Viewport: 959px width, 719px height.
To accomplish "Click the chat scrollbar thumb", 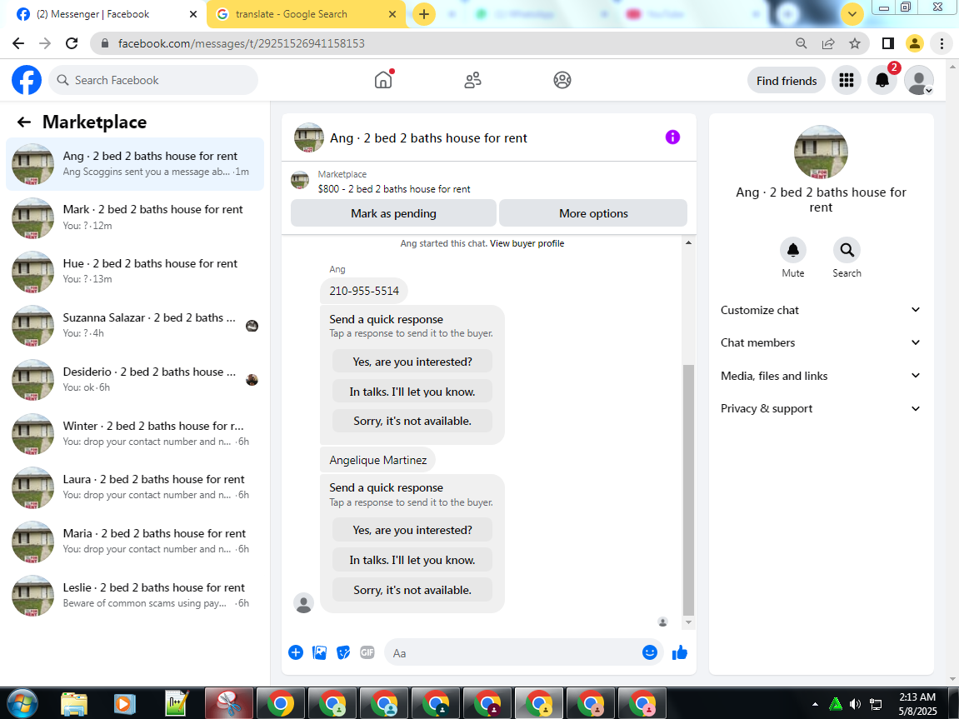I will click(x=688, y=489).
